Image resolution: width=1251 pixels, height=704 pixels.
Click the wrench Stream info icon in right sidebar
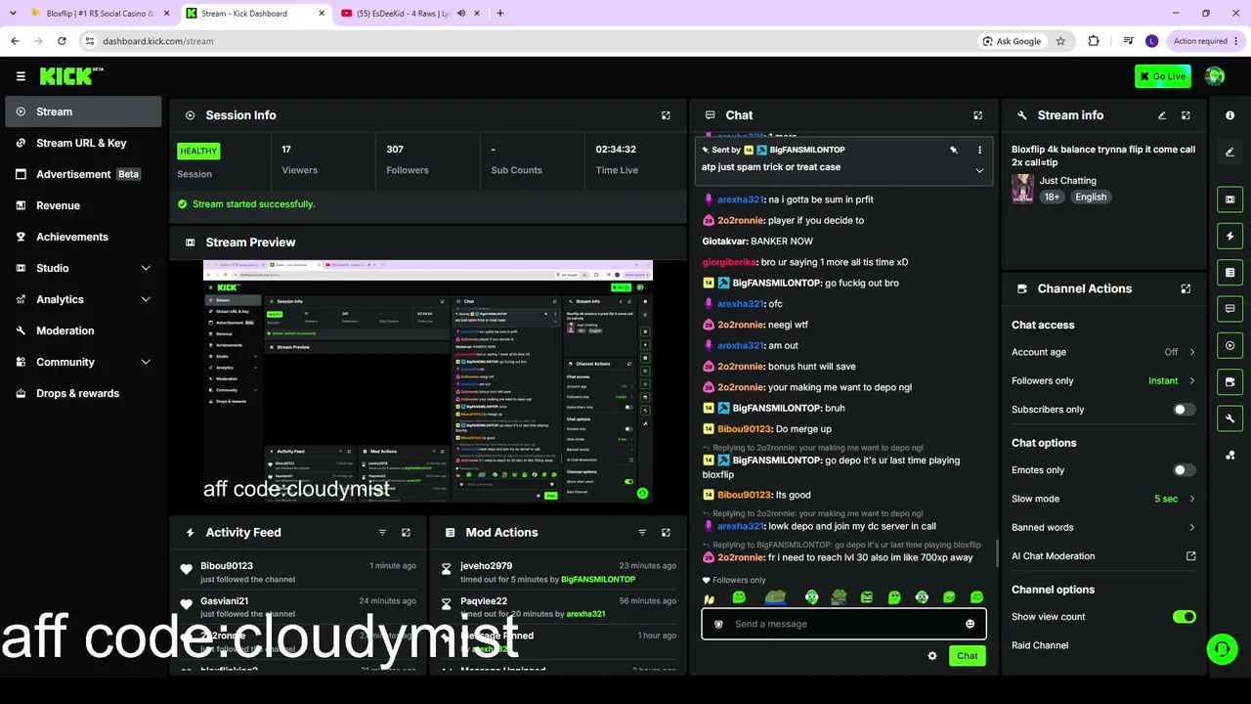click(1229, 418)
